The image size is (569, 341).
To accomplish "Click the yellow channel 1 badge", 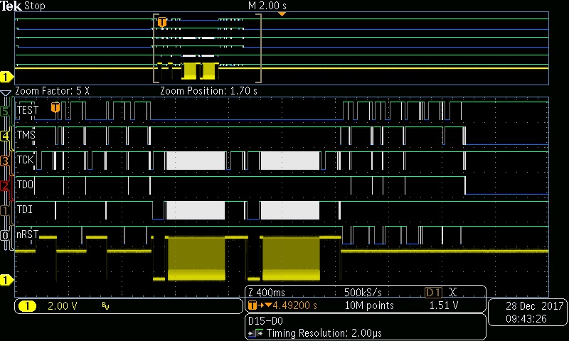I will point(28,306).
